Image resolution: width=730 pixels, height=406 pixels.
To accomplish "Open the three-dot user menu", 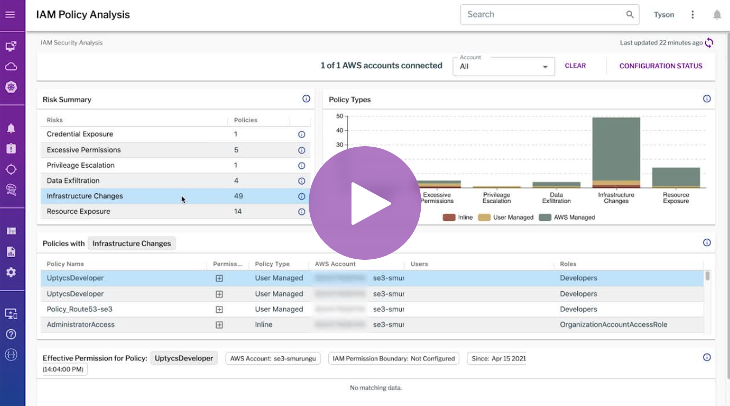I will click(x=692, y=15).
